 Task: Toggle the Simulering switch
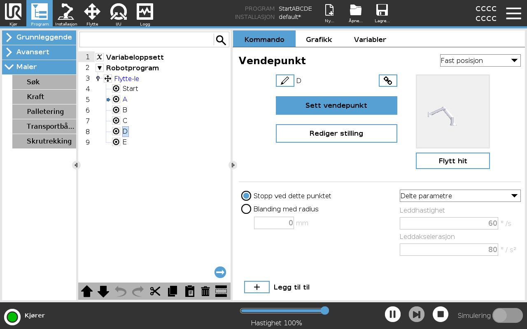[x=508, y=315]
